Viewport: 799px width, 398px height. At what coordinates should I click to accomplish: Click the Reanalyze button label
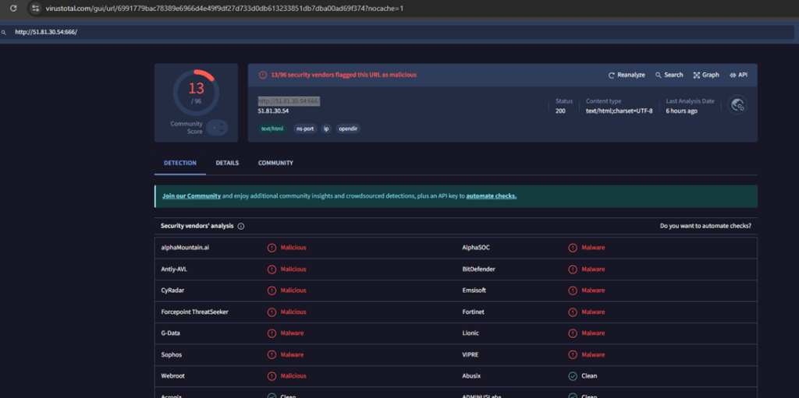tap(631, 75)
